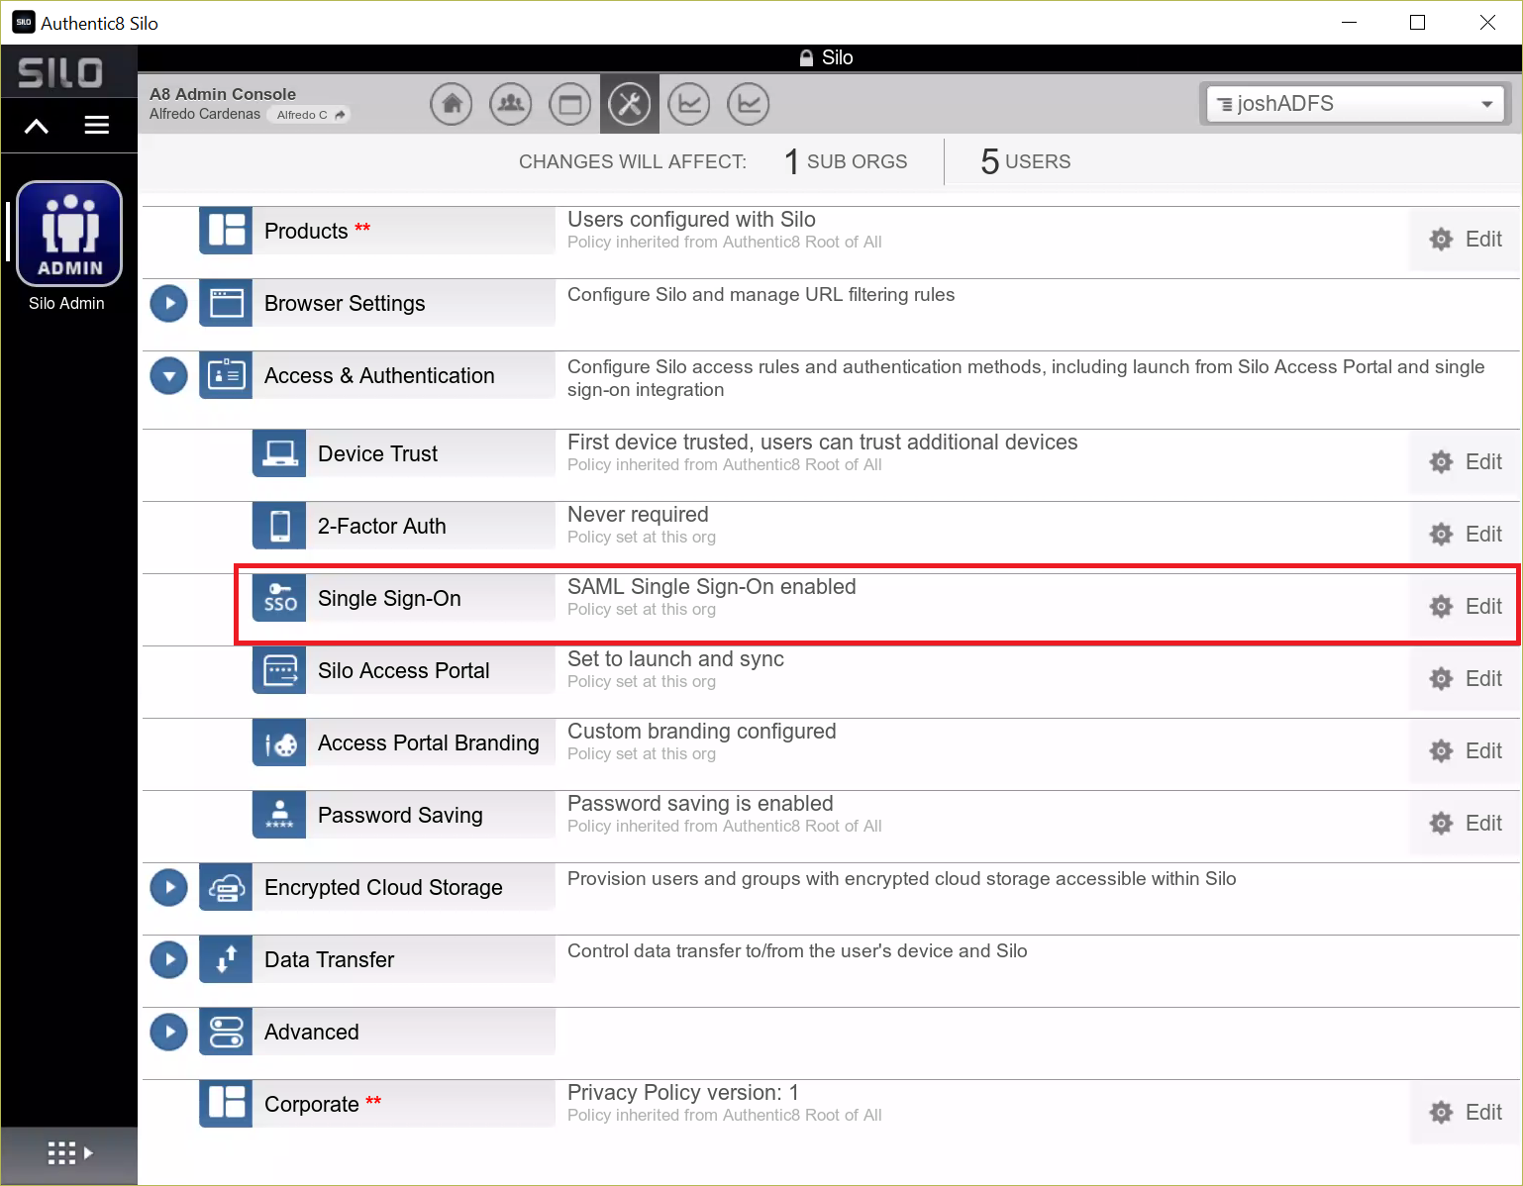1523x1186 pixels.
Task: Open the first chart reports icon
Action: (x=689, y=104)
